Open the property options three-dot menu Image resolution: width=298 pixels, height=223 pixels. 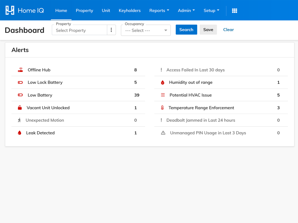111,30
